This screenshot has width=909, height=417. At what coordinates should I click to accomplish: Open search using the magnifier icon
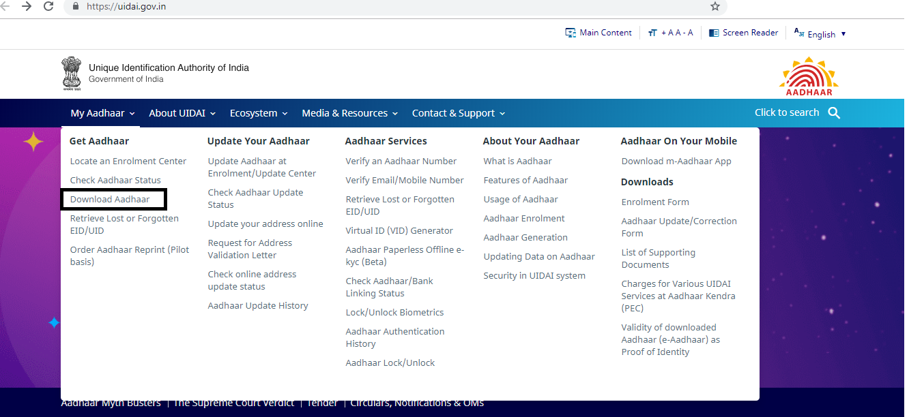[x=834, y=112]
